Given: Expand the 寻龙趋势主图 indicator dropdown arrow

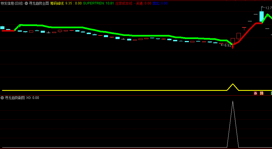Looking at the screenshot, I should (26, 3).
